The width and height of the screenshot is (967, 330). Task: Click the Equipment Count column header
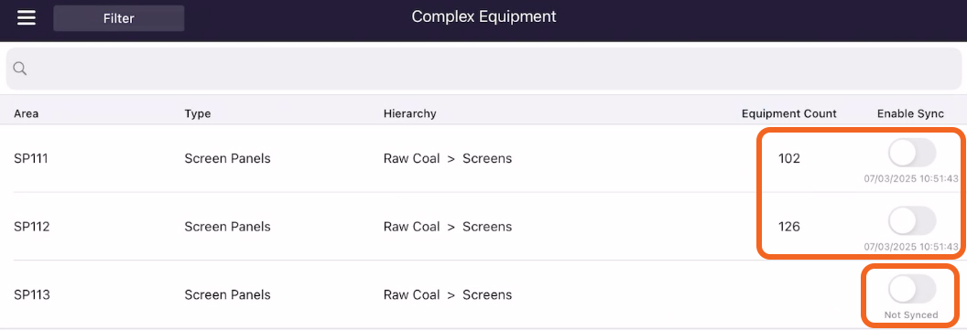(x=788, y=113)
